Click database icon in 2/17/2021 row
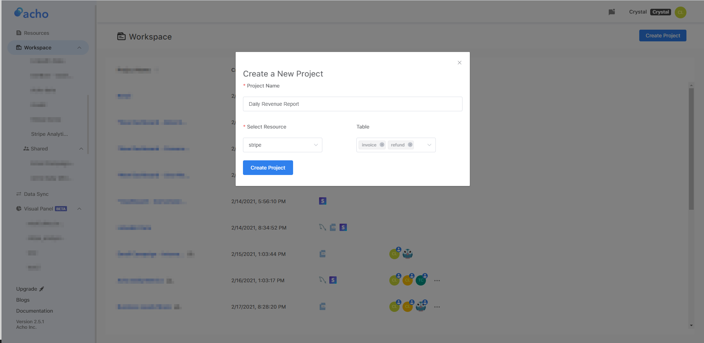Image resolution: width=704 pixels, height=343 pixels. point(322,306)
